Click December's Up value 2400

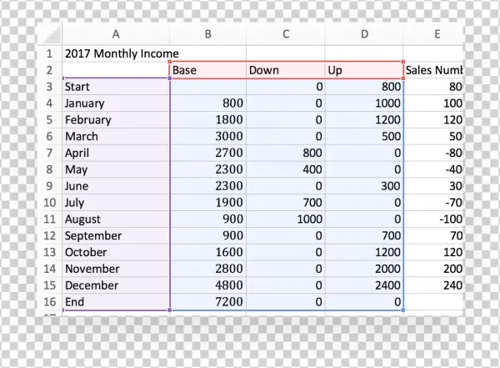(364, 285)
